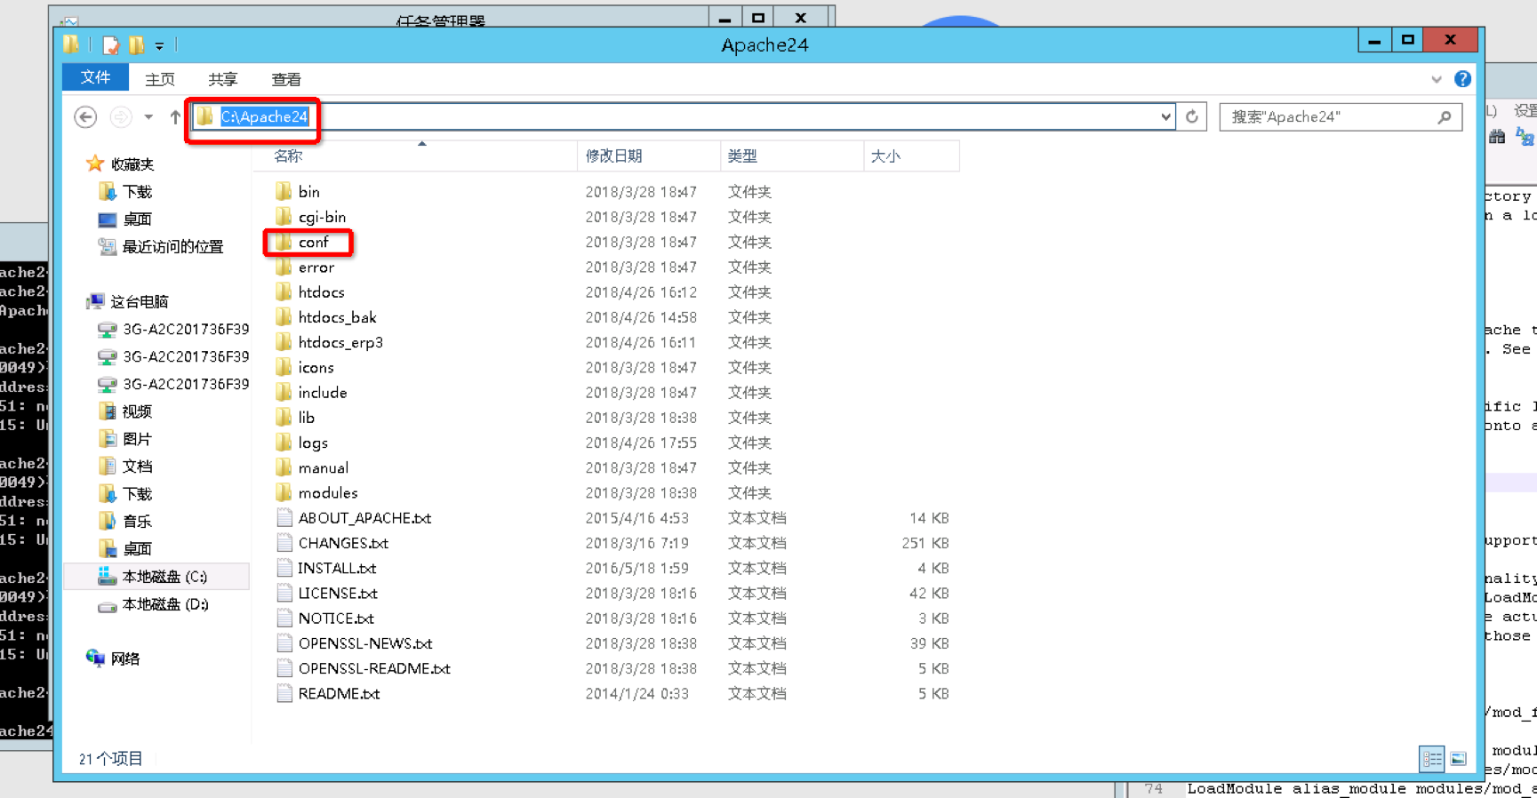Expand the ribbon with the chevron
Viewport: 1537px width, 798px height.
pos(1437,79)
